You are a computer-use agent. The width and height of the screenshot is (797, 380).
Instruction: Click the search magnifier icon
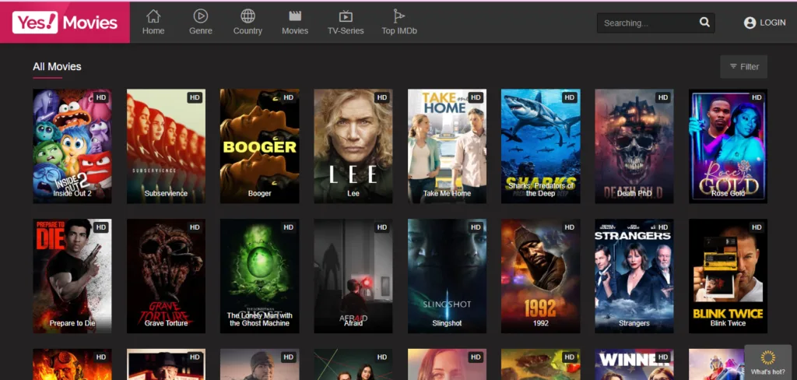704,23
